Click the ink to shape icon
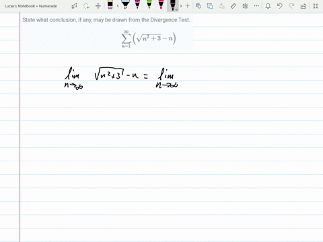This screenshot has width=323, height=242. [210, 6]
